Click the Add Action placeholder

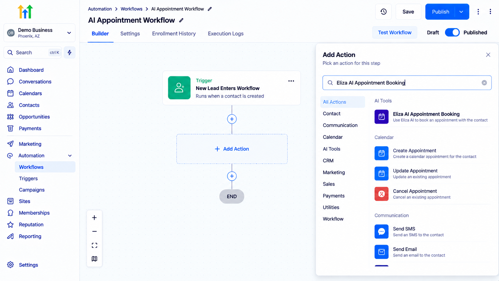click(232, 149)
